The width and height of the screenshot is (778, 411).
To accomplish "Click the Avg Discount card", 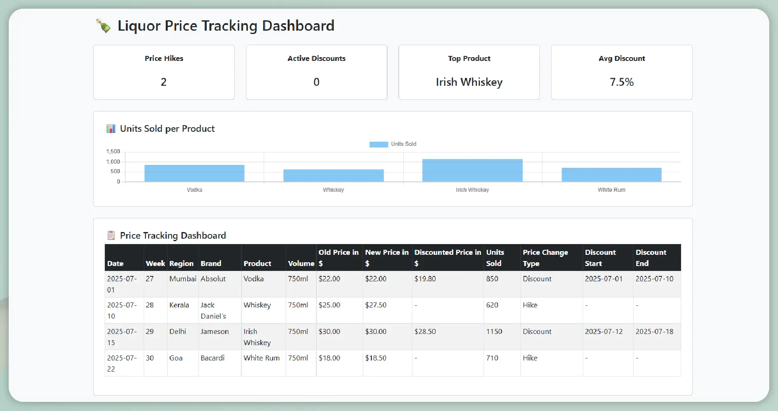I will pyautogui.click(x=621, y=72).
